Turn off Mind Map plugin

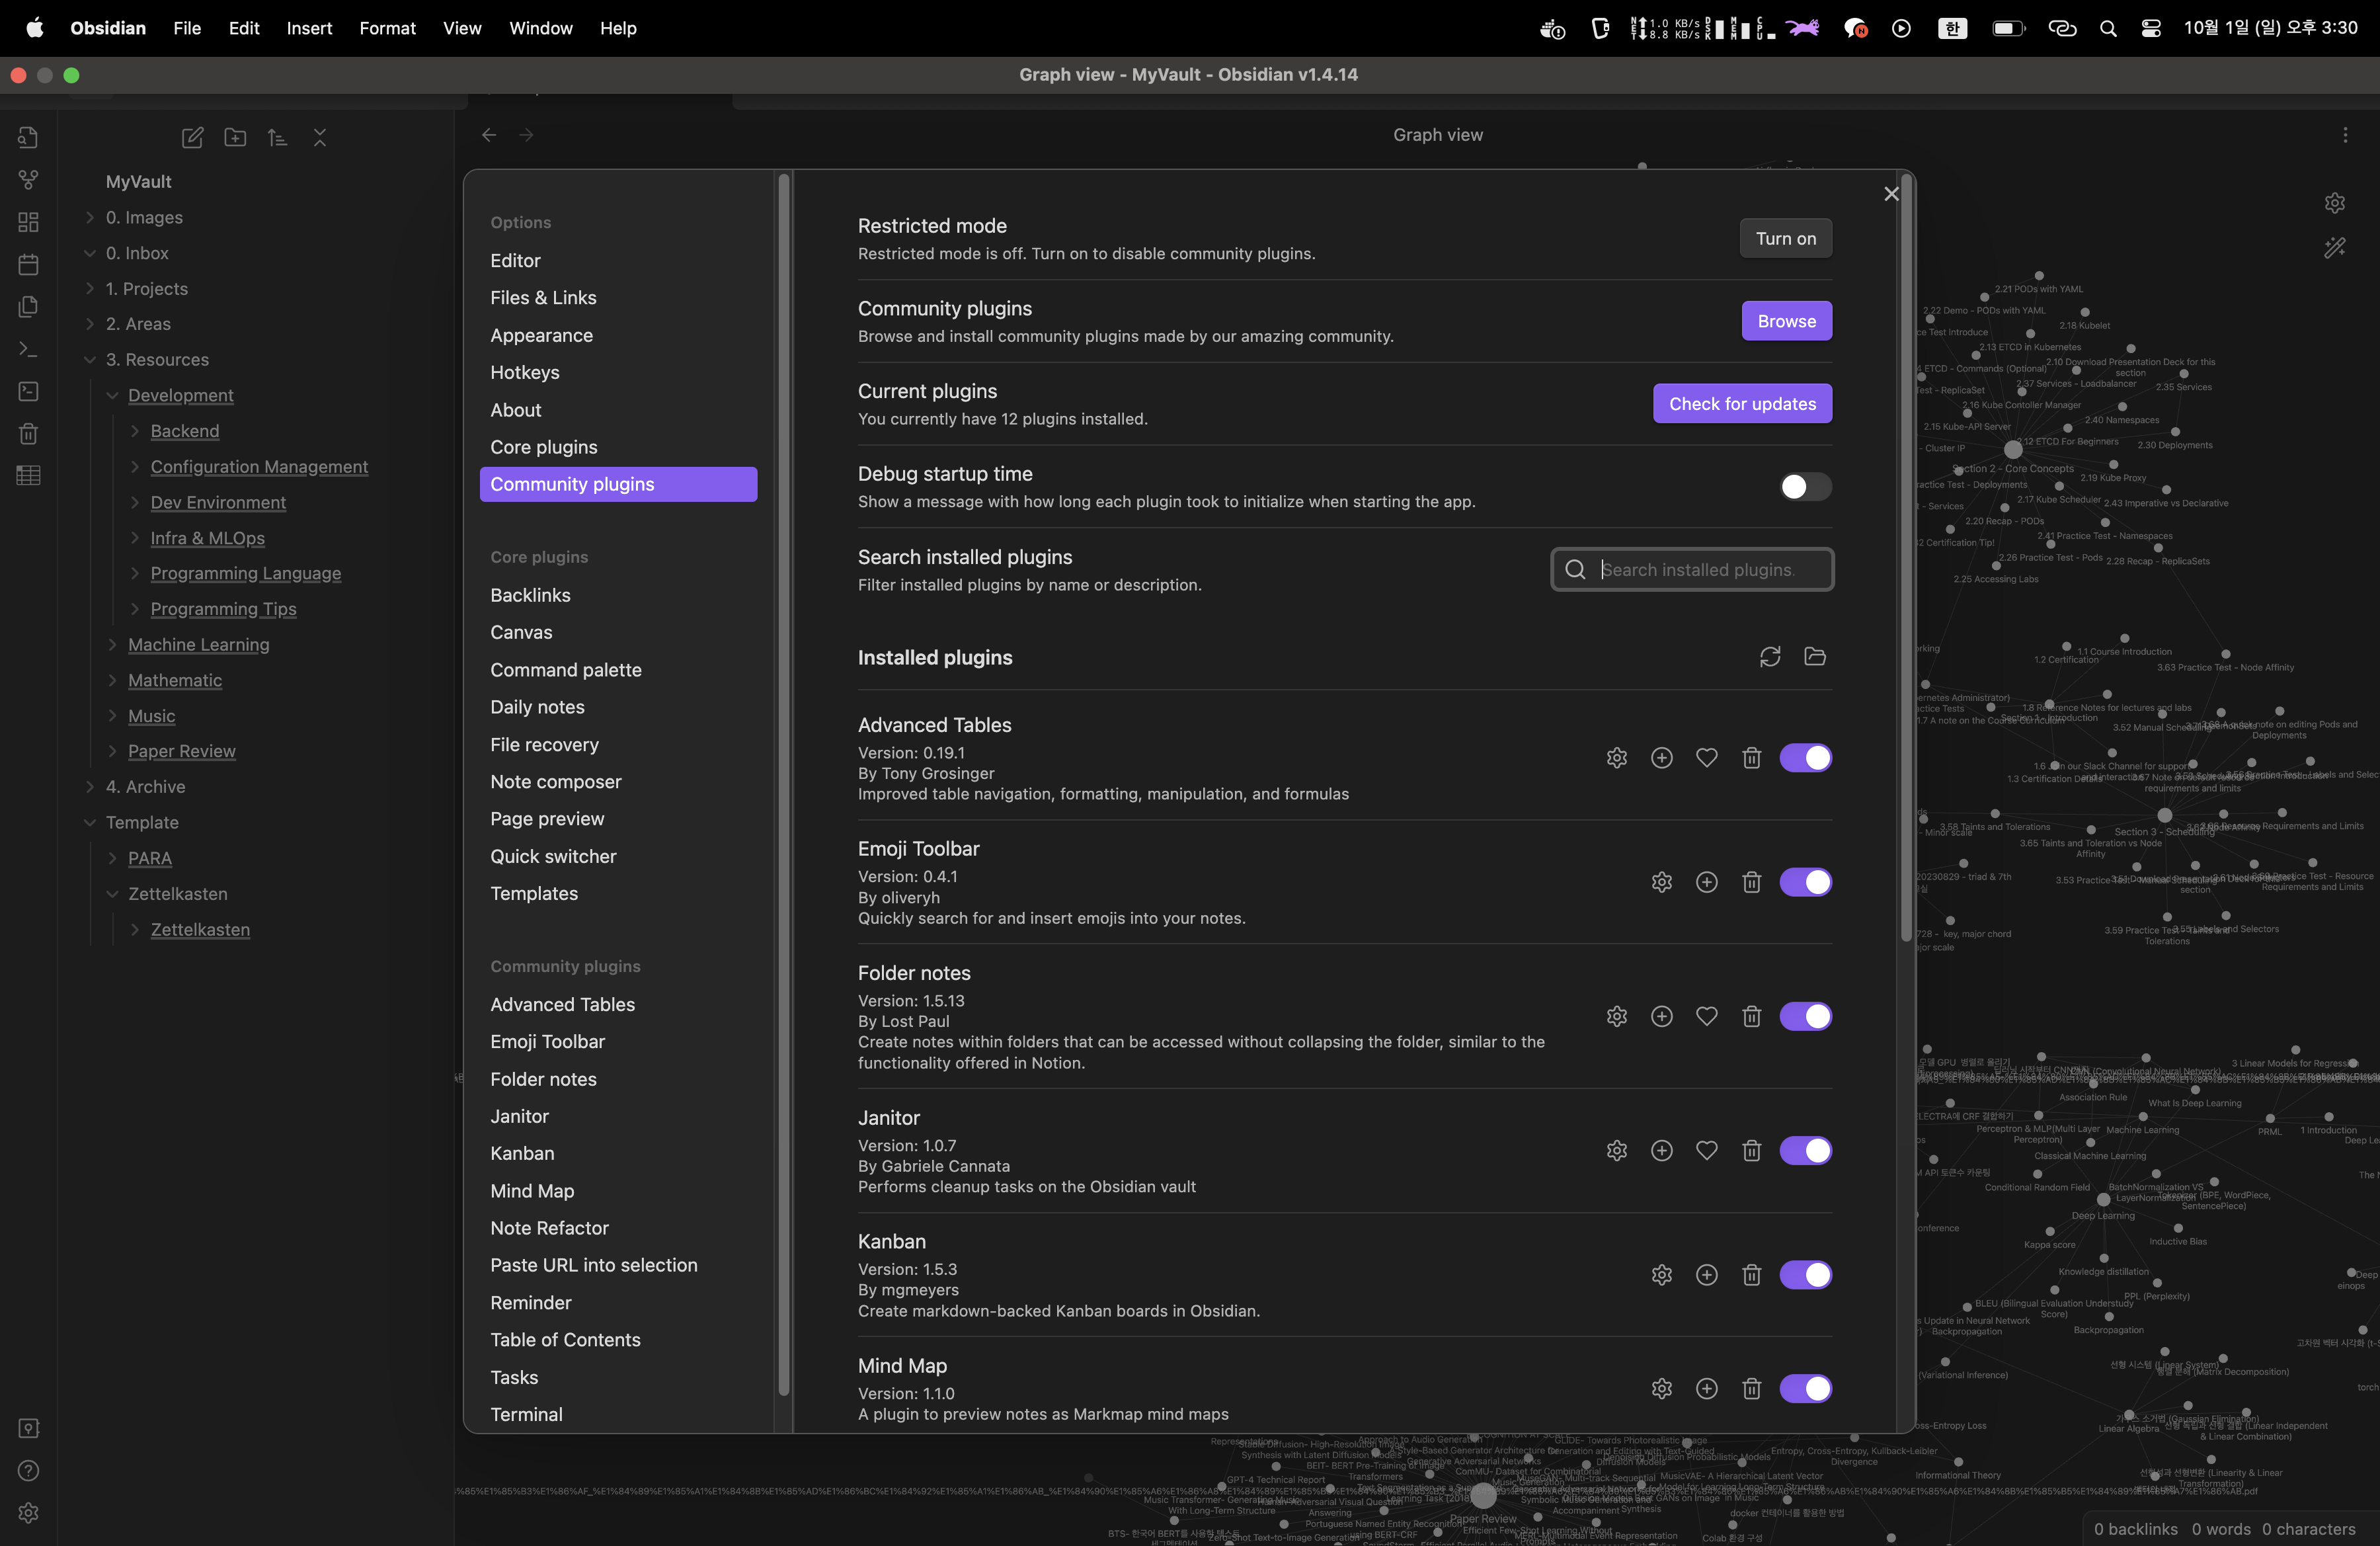click(1805, 1389)
